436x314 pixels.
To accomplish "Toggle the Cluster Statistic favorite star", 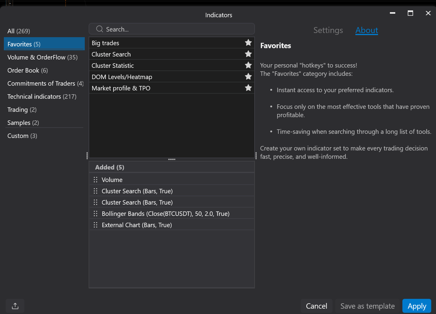I will [x=248, y=65].
